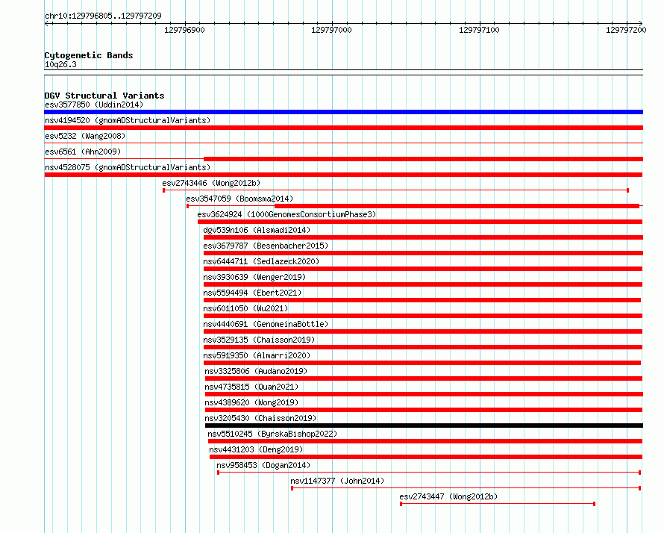Open variant esv5232 (Wang2008) label
Viewport: 664px width, 533px height.
point(85,136)
